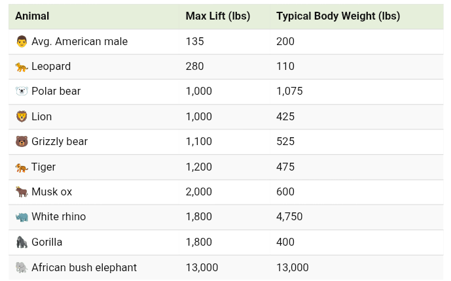Viewport: 451px width, 281px height.
Task: Click Polar bear body weight 1,075
Action: point(289,91)
